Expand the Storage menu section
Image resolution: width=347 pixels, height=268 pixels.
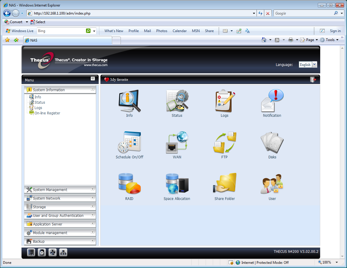tap(93, 206)
